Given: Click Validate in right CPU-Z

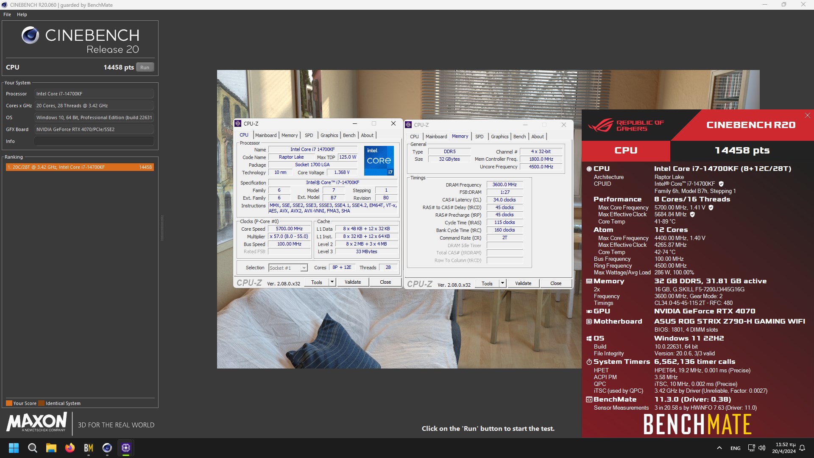Looking at the screenshot, I should pos(523,283).
